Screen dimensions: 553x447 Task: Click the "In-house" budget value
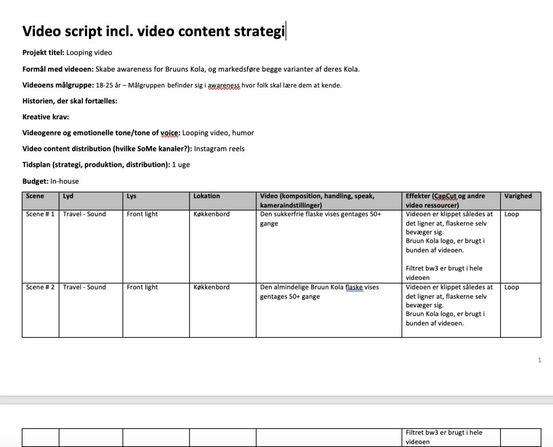coord(65,181)
